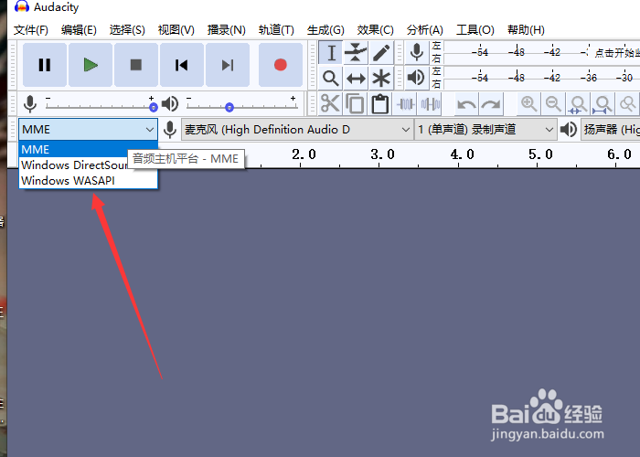Select the Multi-tool asterisk icon
The image size is (640, 457).
pyautogui.click(x=381, y=78)
